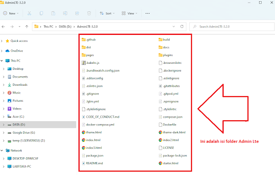Select Pictures in the navigation pane

(x=18, y=101)
